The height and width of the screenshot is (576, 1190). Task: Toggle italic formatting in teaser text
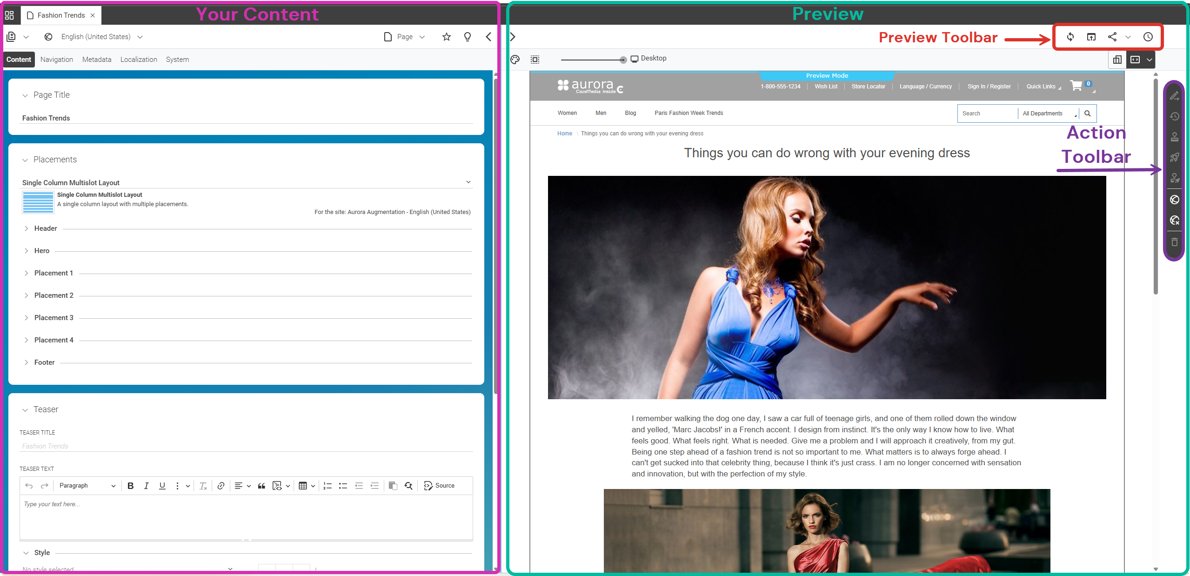coord(147,486)
